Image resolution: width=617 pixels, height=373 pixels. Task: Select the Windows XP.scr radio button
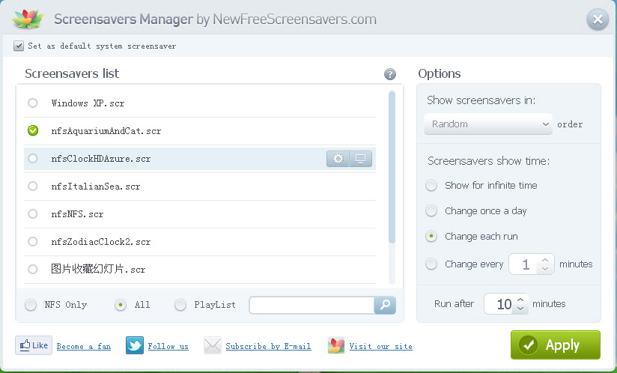click(33, 103)
